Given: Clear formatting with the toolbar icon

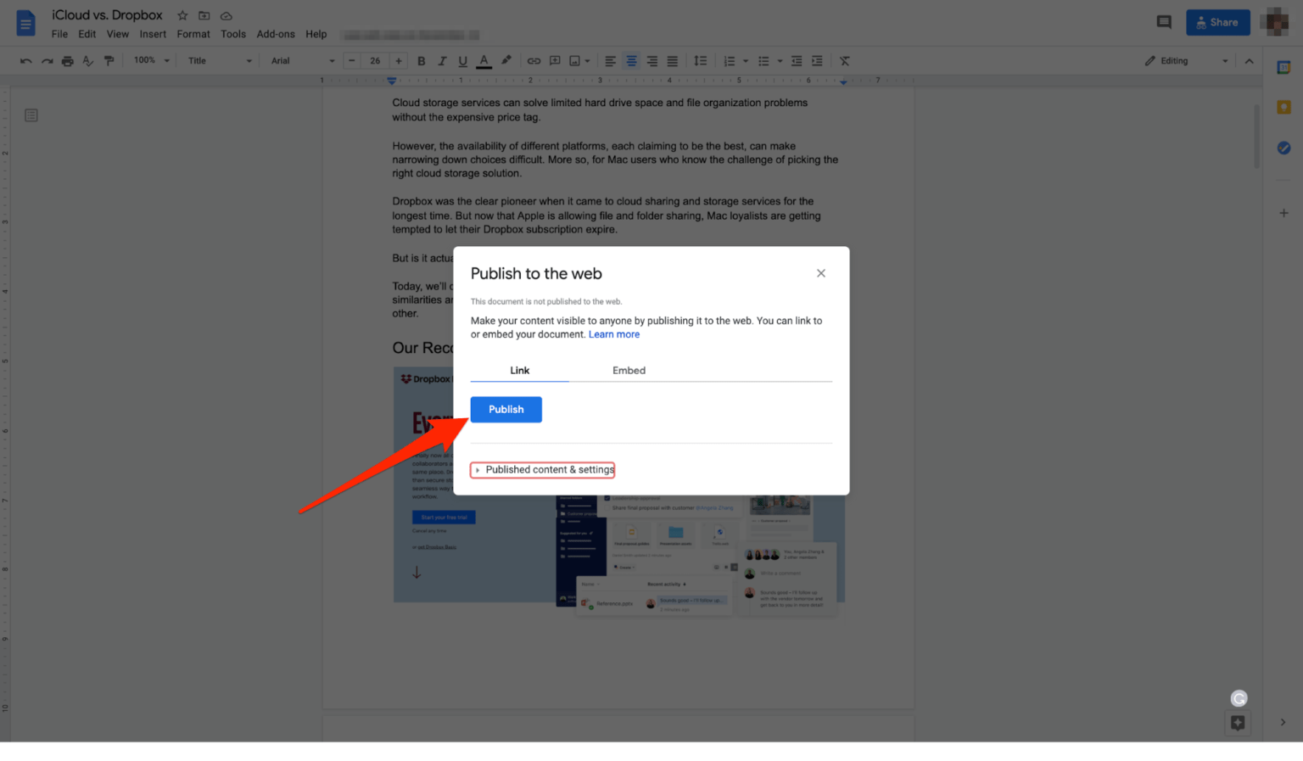Looking at the screenshot, I should coord(844,60).
